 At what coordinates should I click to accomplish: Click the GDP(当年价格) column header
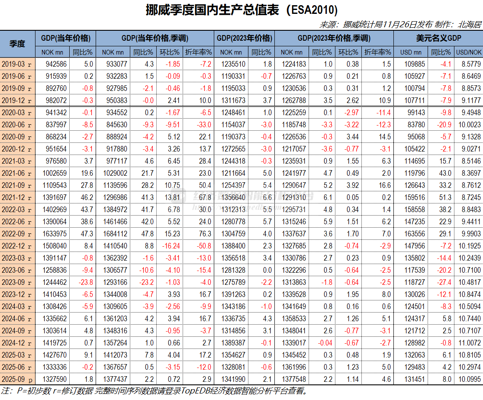[66, 38]
